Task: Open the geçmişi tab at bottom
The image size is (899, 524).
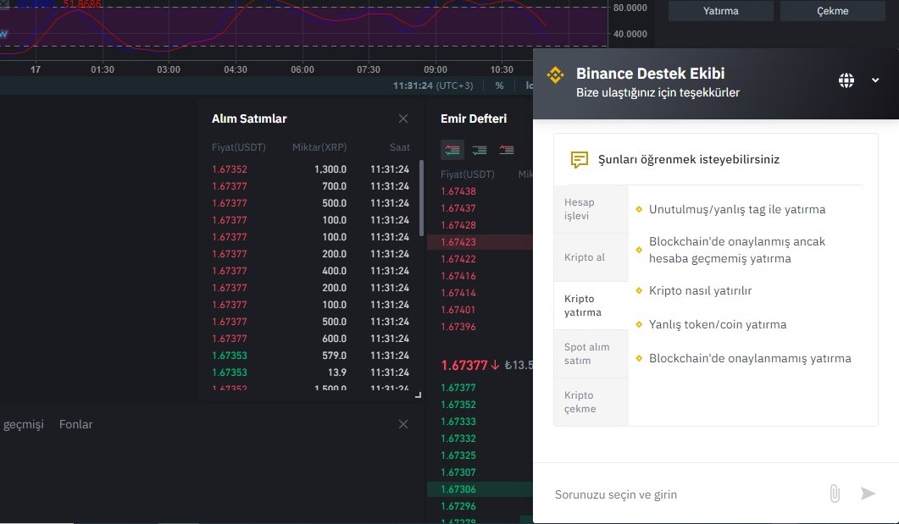Action: click(23, 424)
